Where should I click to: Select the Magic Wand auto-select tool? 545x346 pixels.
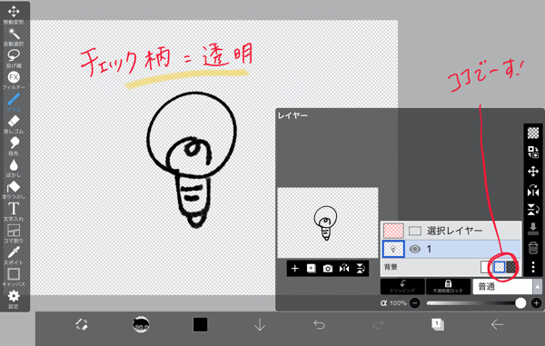click(x=14, y=37)
